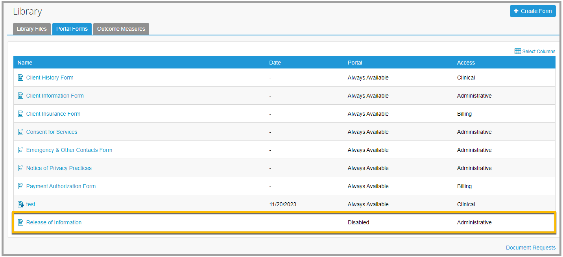Screen dimensions: 563x257
Task: Open the Release of Information form
Action: (x=54, y=222)
